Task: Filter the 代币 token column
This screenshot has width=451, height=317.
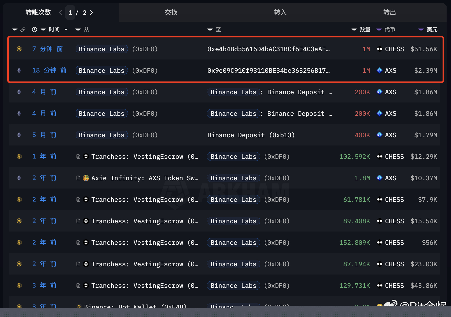Action: 379,29
